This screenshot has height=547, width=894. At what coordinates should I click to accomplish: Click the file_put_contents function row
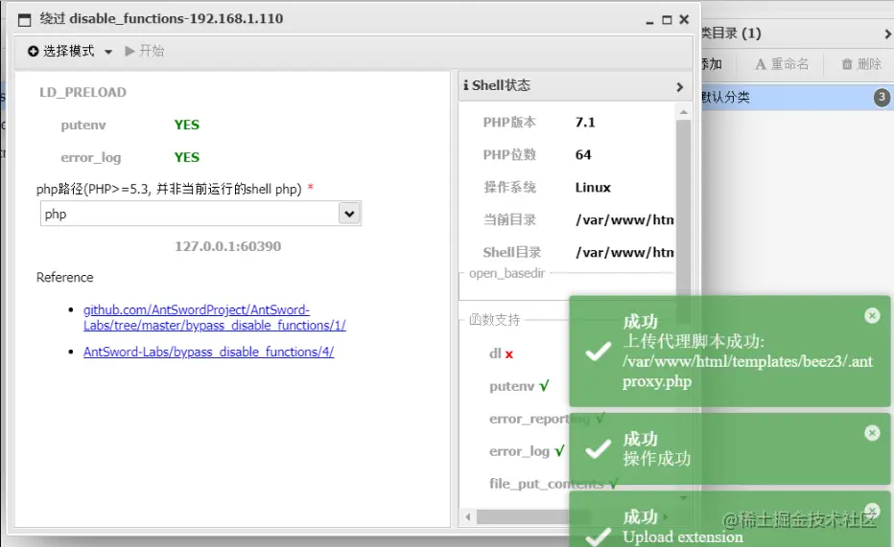[x=553, y=484]
